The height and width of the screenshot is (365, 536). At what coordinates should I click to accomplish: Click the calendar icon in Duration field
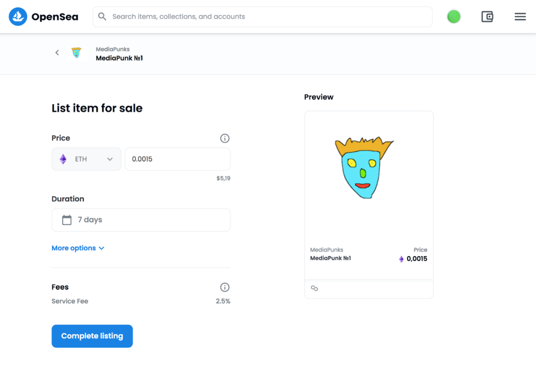(66, 220)
